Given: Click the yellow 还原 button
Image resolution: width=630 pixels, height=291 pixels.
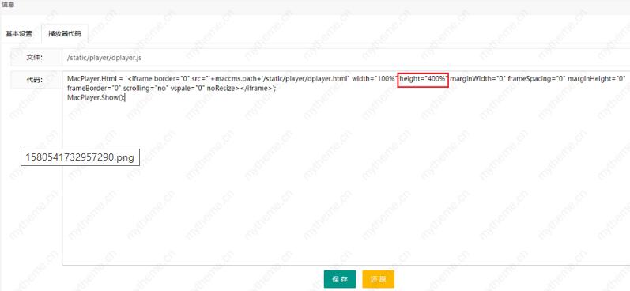Looking at the screenshot, I should (378, 279).
